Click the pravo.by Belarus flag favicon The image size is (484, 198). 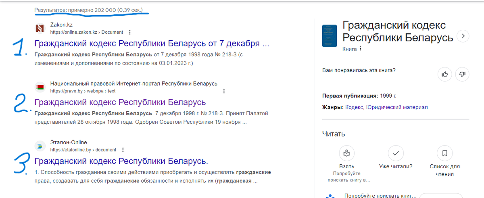click(x=40, y=87)
